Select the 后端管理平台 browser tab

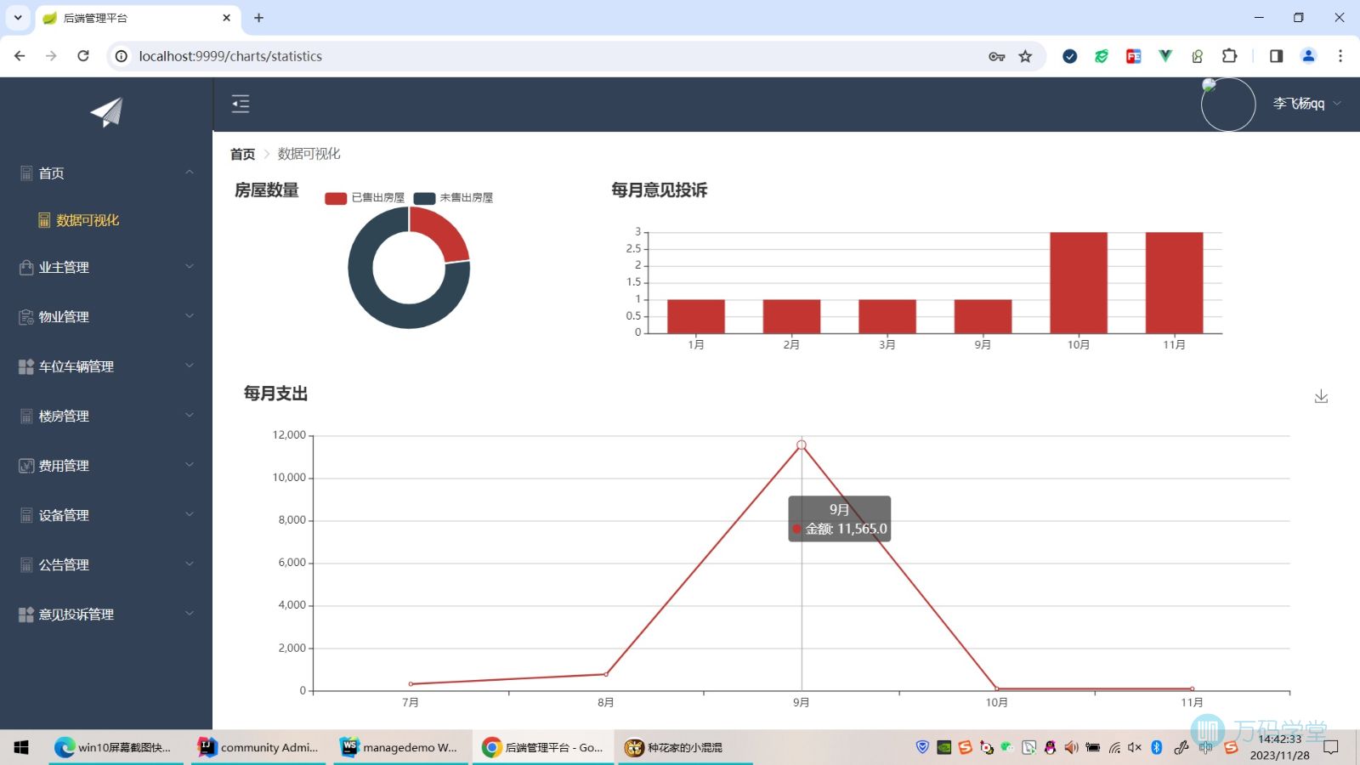pyautogui.click(x=138, y=18)
